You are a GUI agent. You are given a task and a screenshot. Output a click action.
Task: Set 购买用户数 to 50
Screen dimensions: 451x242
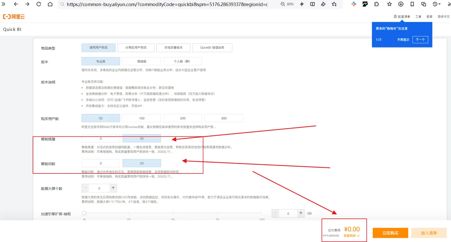click(x=101, y=118)
